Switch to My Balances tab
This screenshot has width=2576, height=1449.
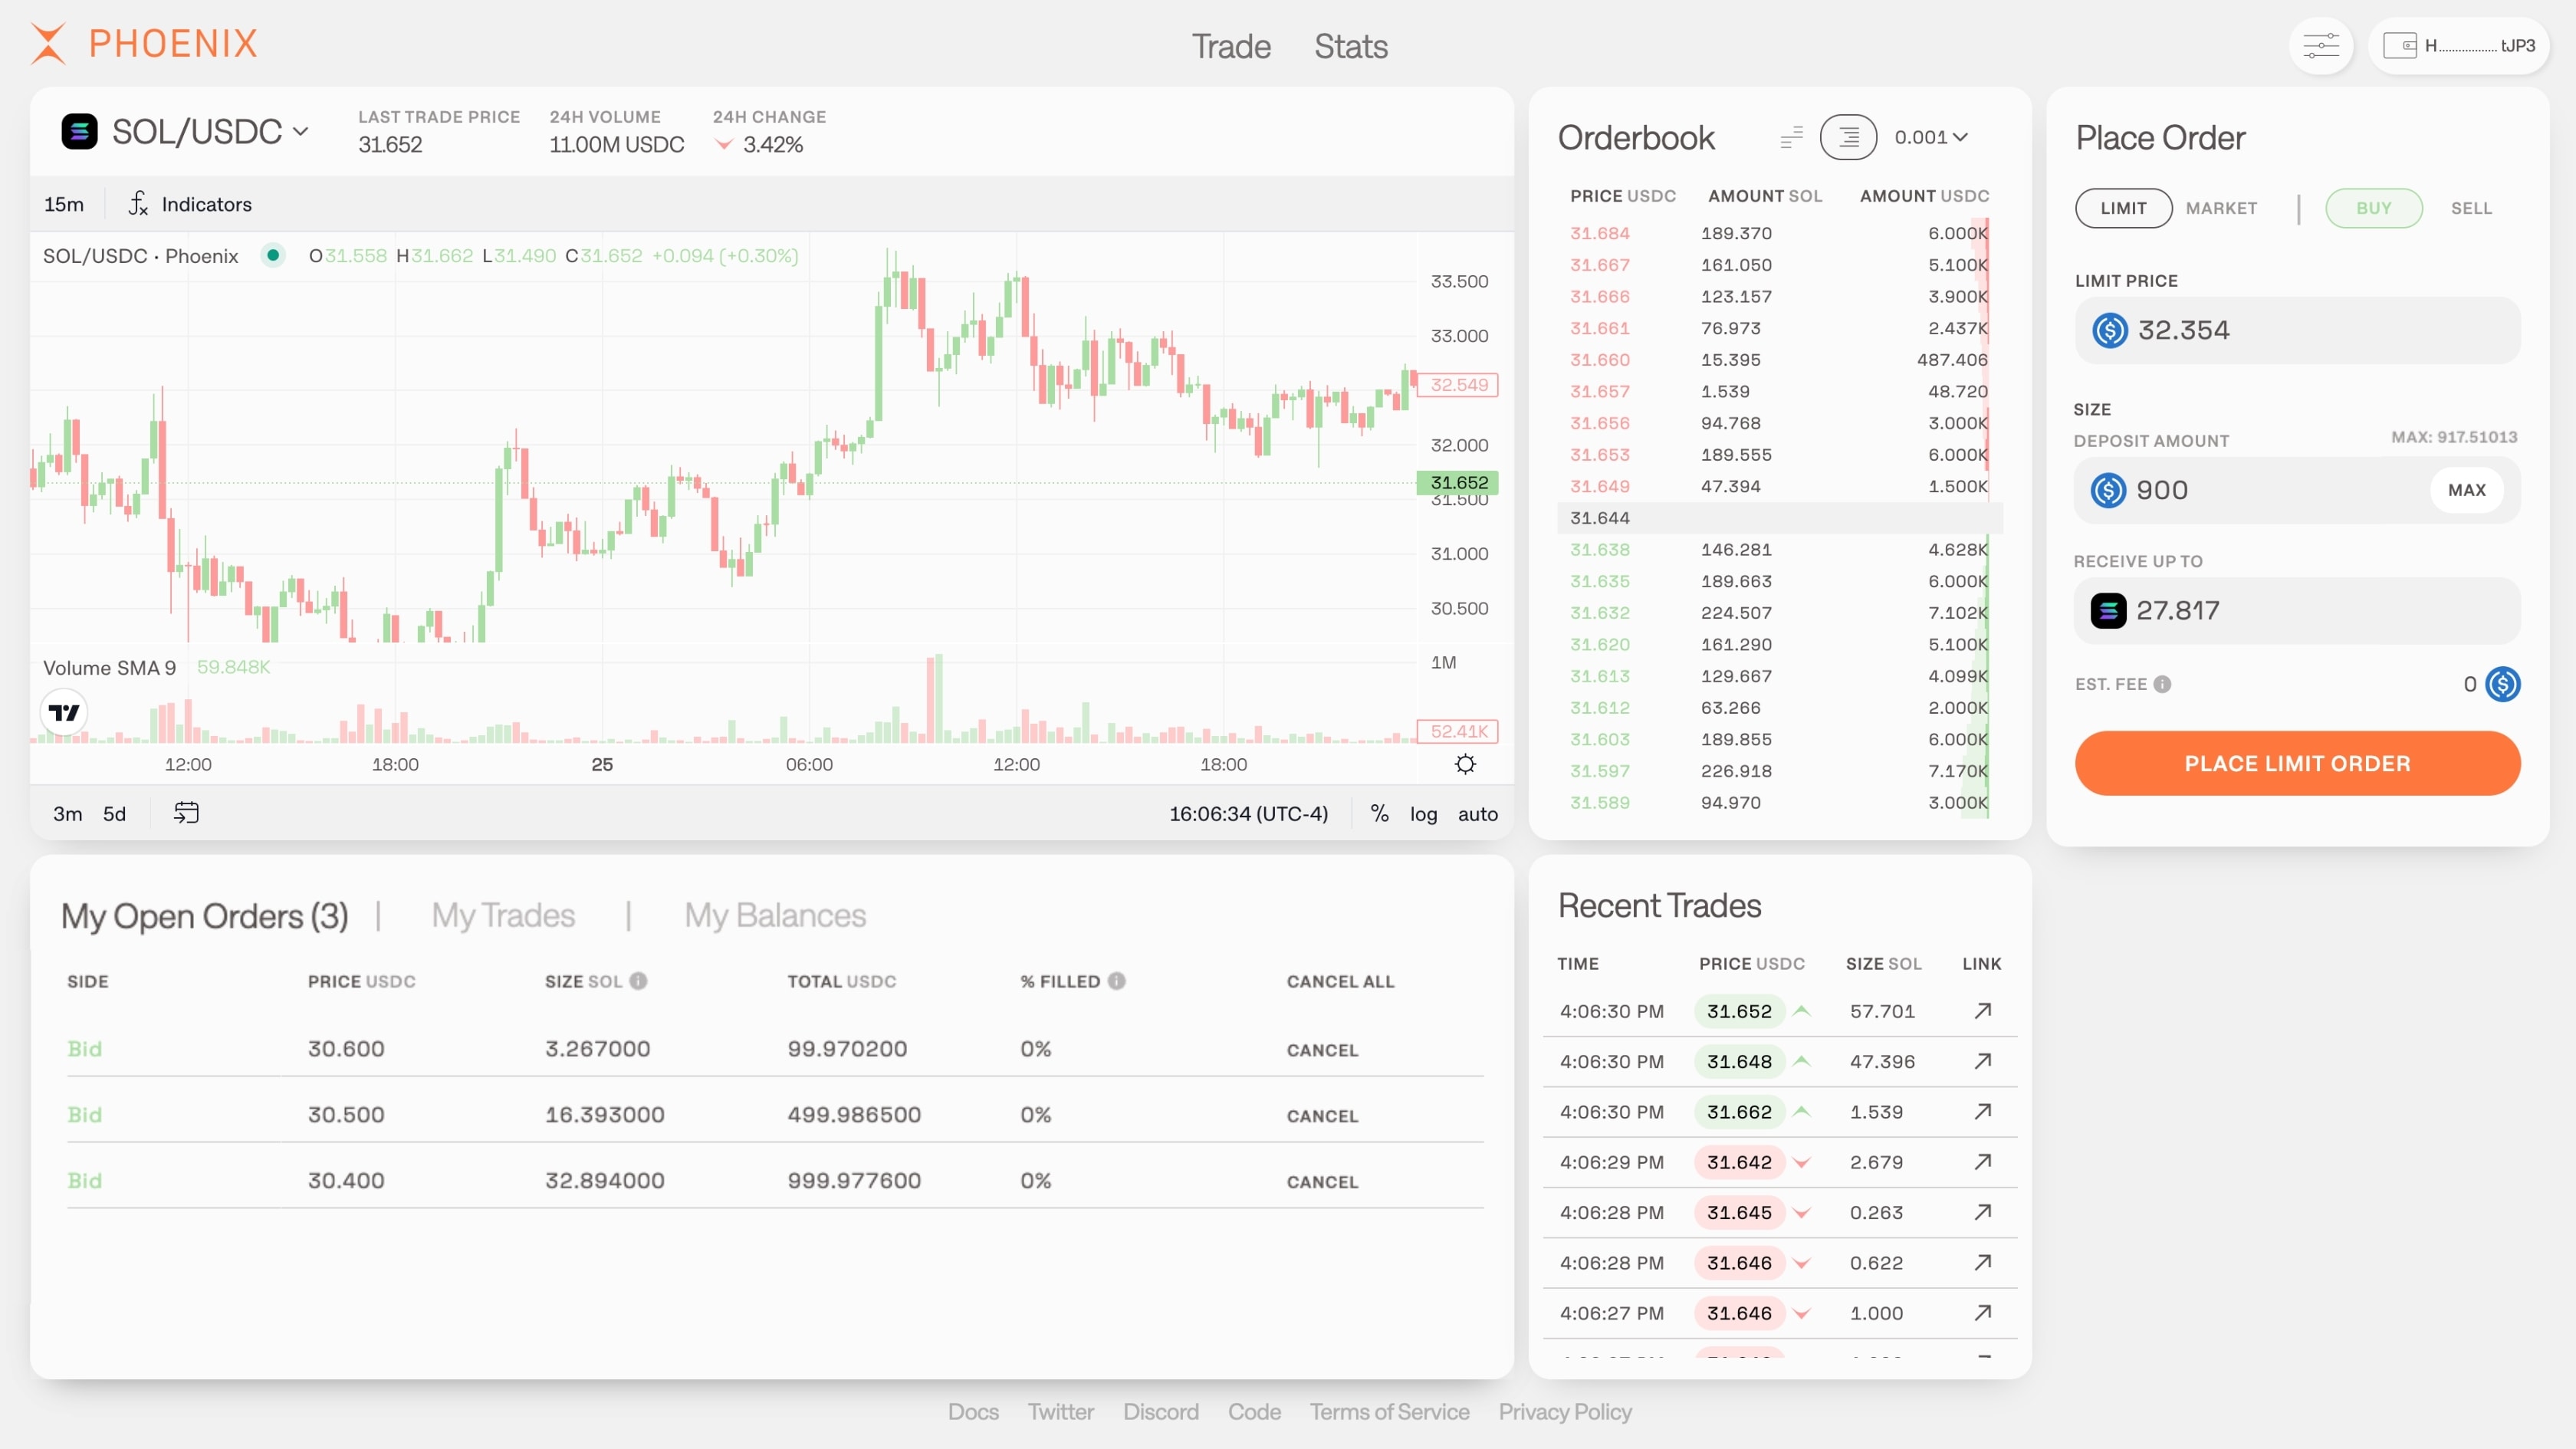pyautogui.click(x=775, y=915)
